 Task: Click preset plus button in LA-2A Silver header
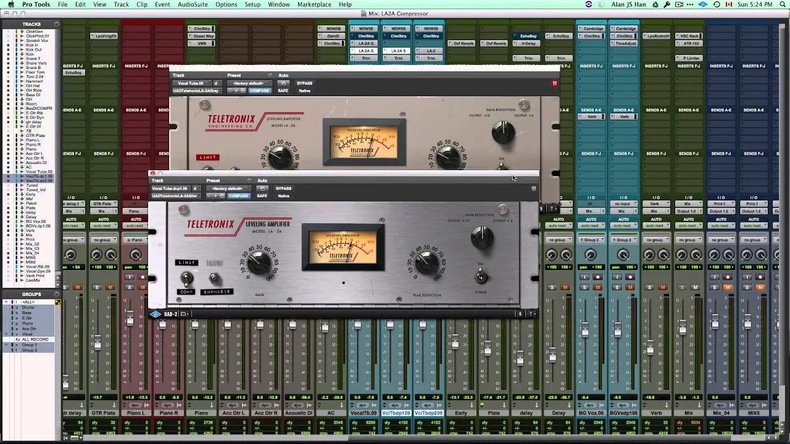click(216, 195)
